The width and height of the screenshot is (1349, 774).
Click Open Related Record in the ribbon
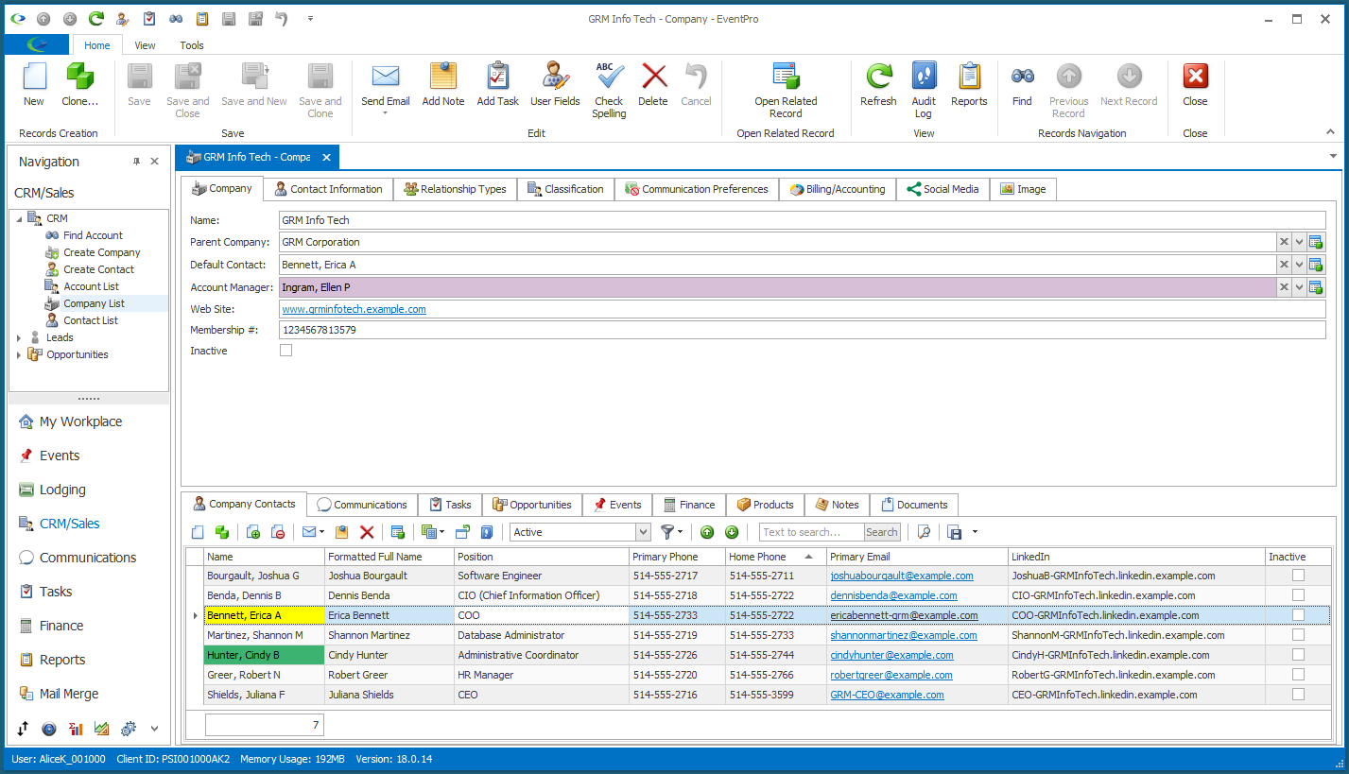point(786,90)
